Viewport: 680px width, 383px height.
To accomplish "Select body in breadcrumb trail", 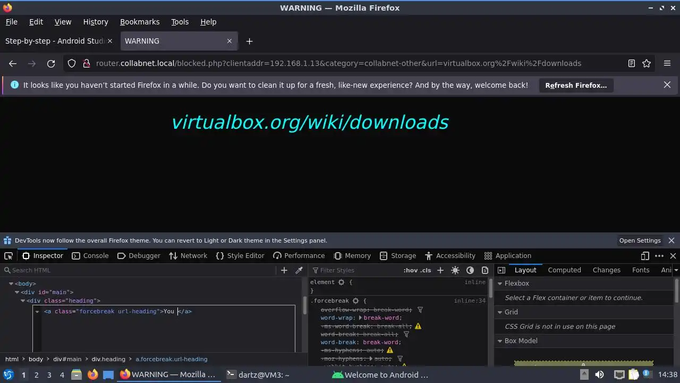I will tap(36, 359).
